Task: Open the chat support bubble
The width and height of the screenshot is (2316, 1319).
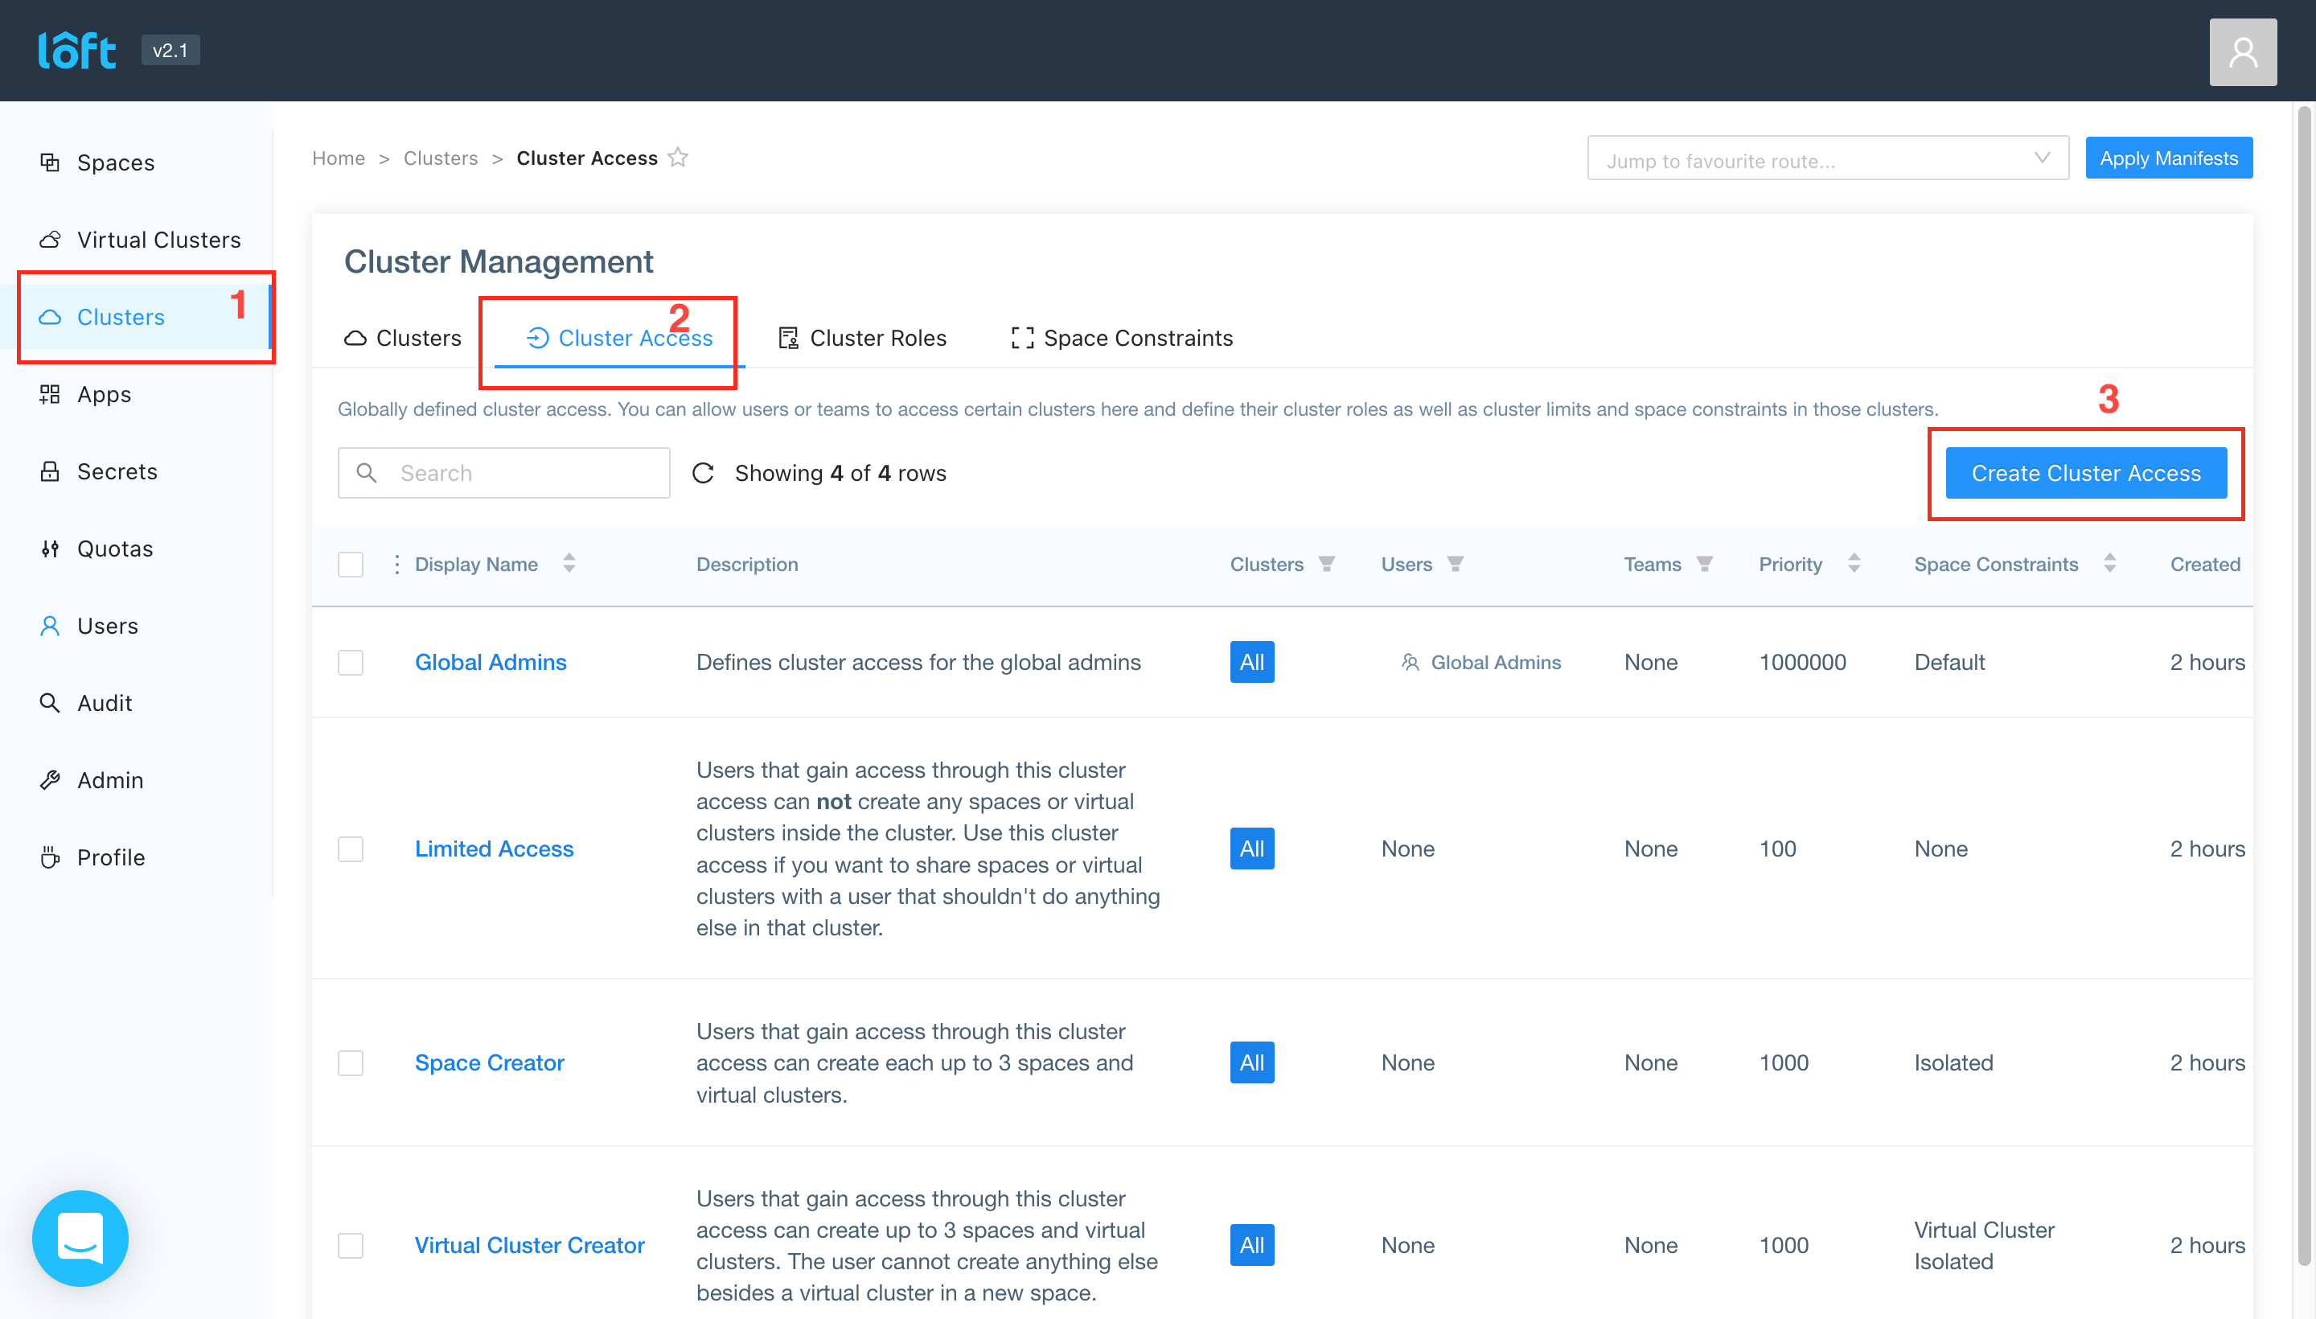Action: click(80, 1239)
